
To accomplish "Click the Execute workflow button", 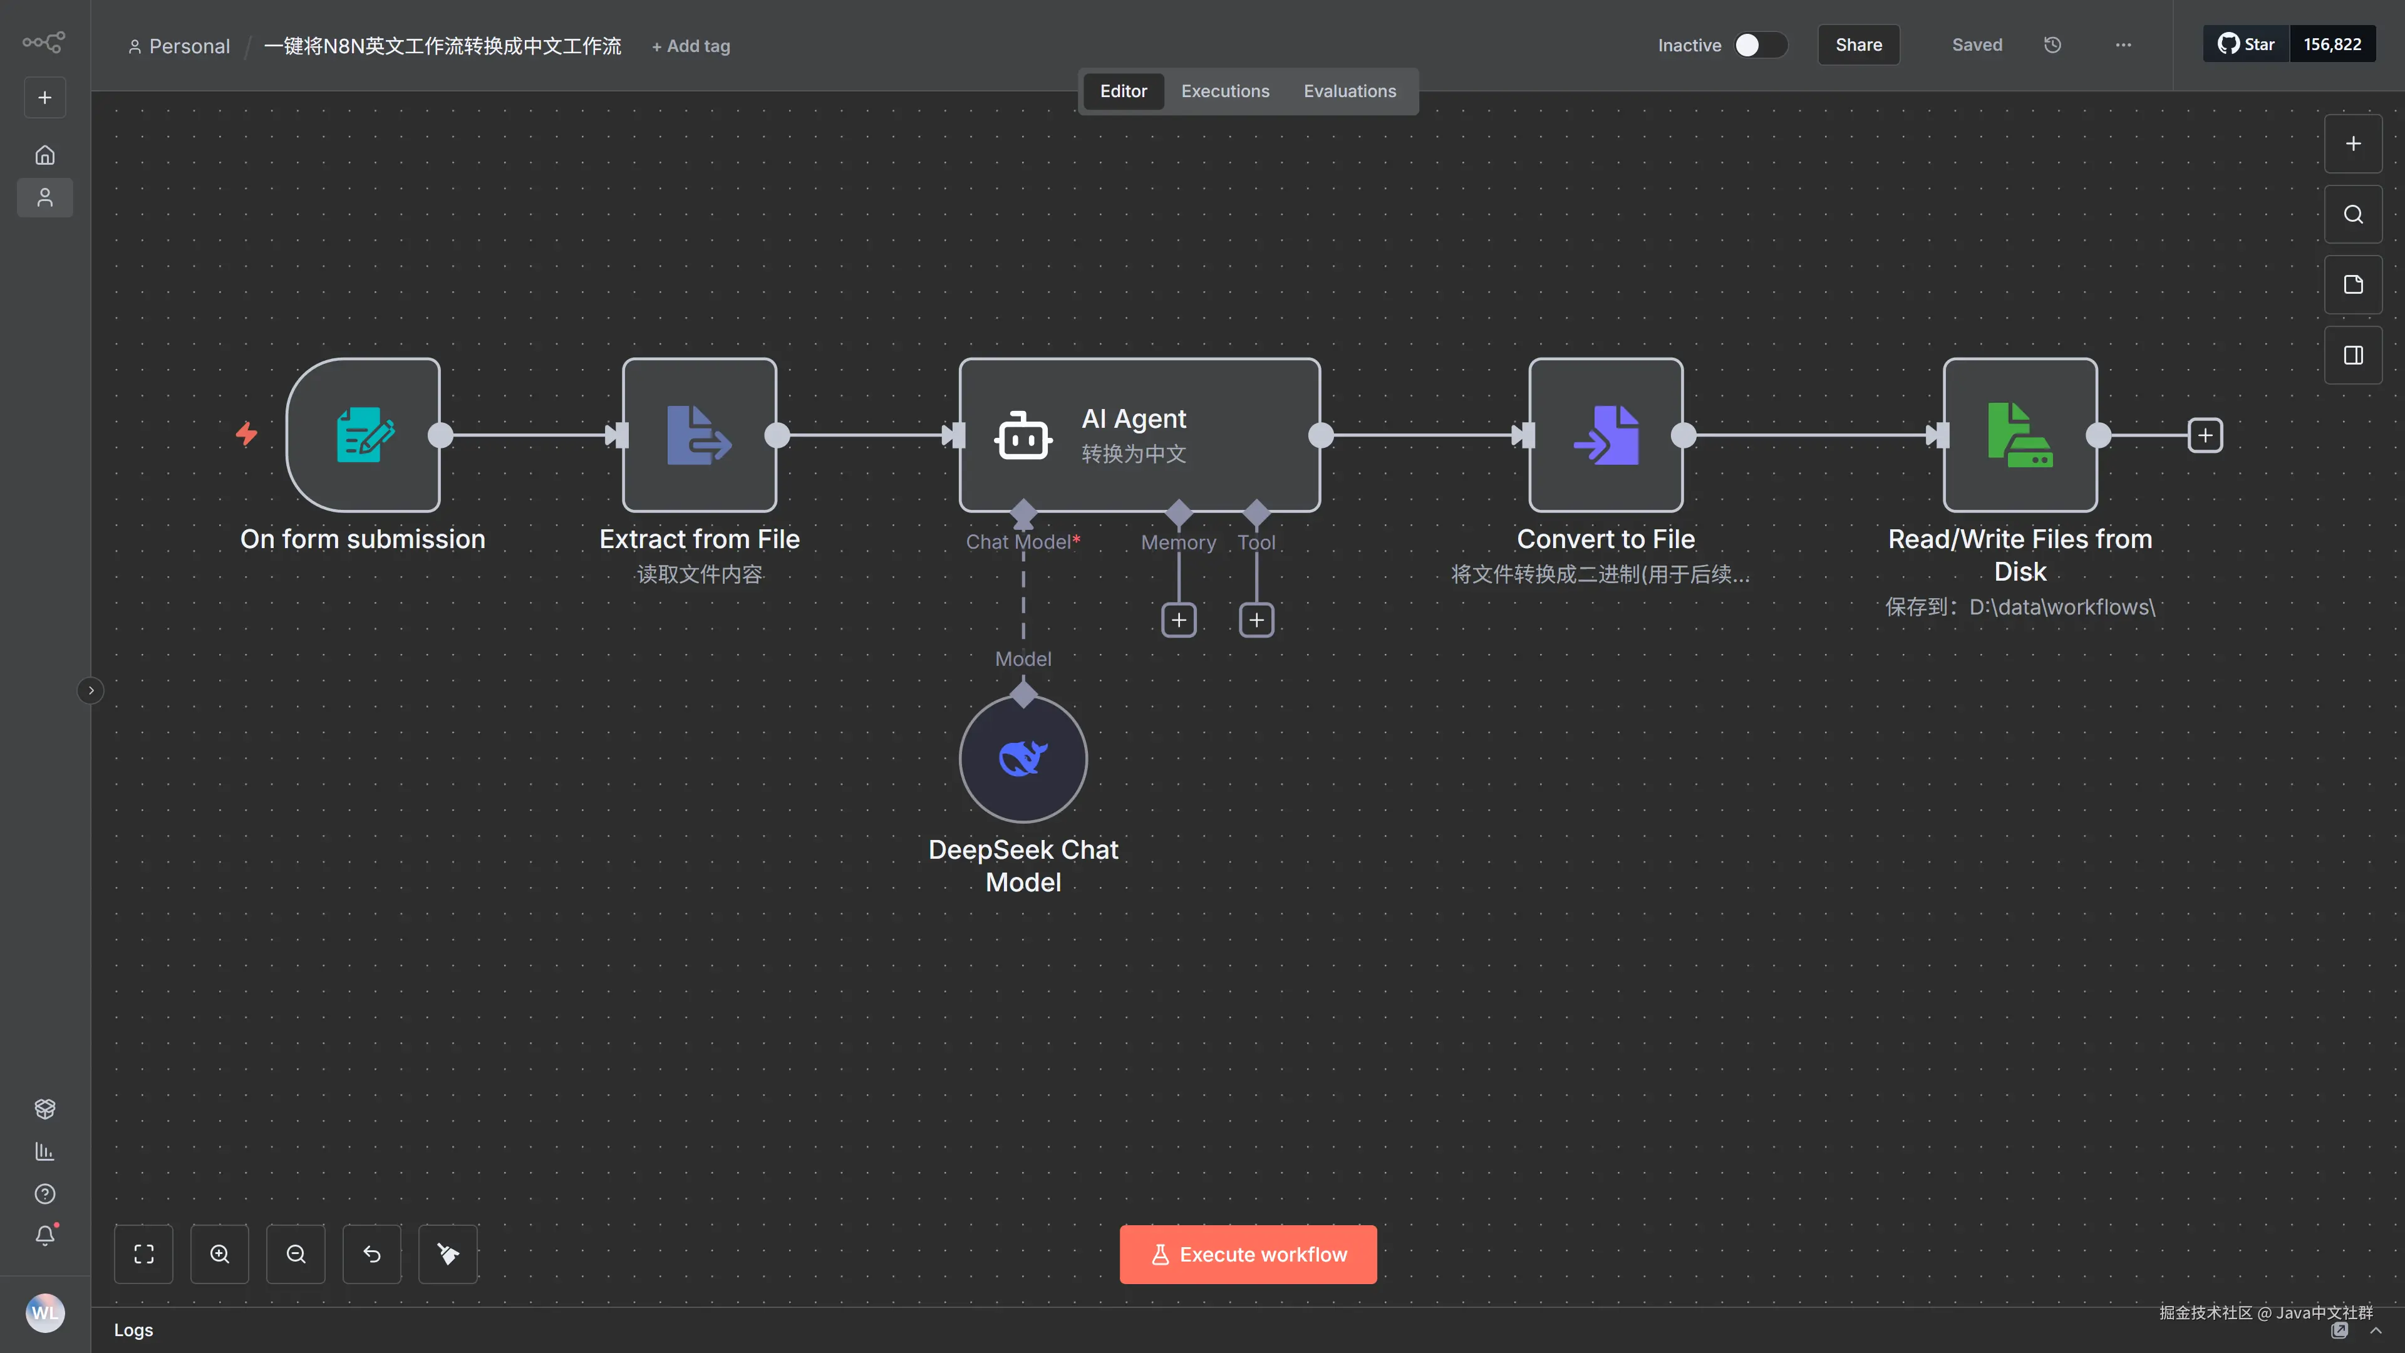I will pyautogui.click(x=1248, y=1254).
